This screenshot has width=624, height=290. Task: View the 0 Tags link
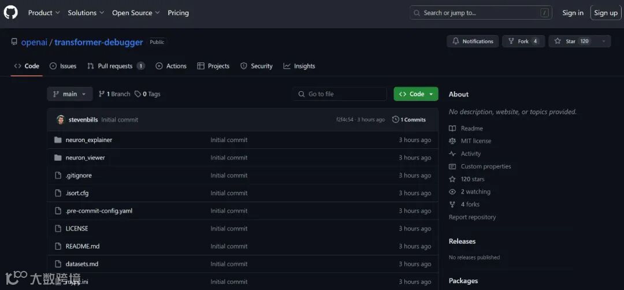pyautogui.click(x=148, y=94)
